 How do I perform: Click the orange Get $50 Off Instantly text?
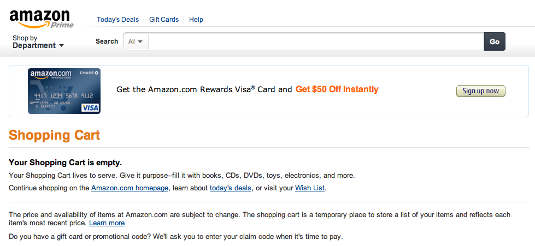click(x=337, y=89)
